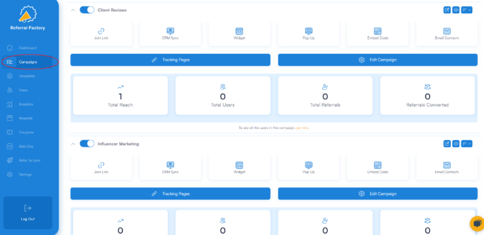Open Settings in the sidebar
Image resolution: width=484 pixels, height=235 pixels.
[x=20, y=174]
